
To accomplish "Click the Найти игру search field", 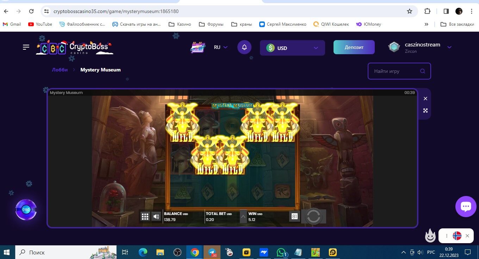I will coord(394,71).
